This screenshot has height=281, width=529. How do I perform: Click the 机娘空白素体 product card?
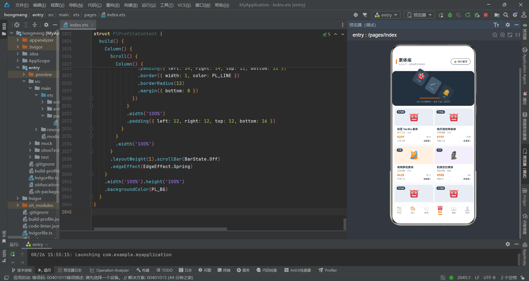[454, 164]
